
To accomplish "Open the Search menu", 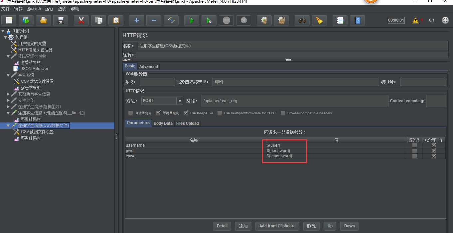I will click(34, 9).
